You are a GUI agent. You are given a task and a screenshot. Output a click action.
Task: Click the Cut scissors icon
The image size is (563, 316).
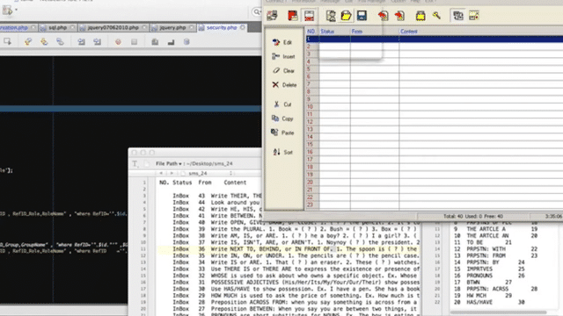click(x=276, y=104)
